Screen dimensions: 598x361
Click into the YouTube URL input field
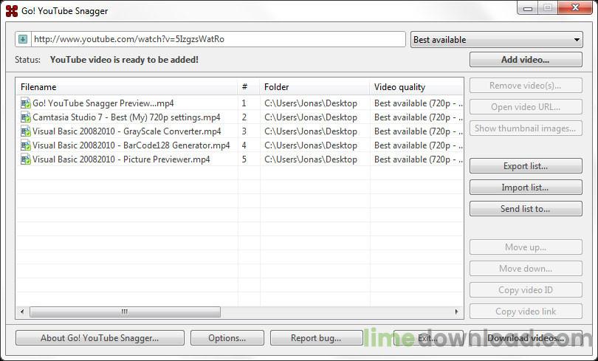click(218, 39)
